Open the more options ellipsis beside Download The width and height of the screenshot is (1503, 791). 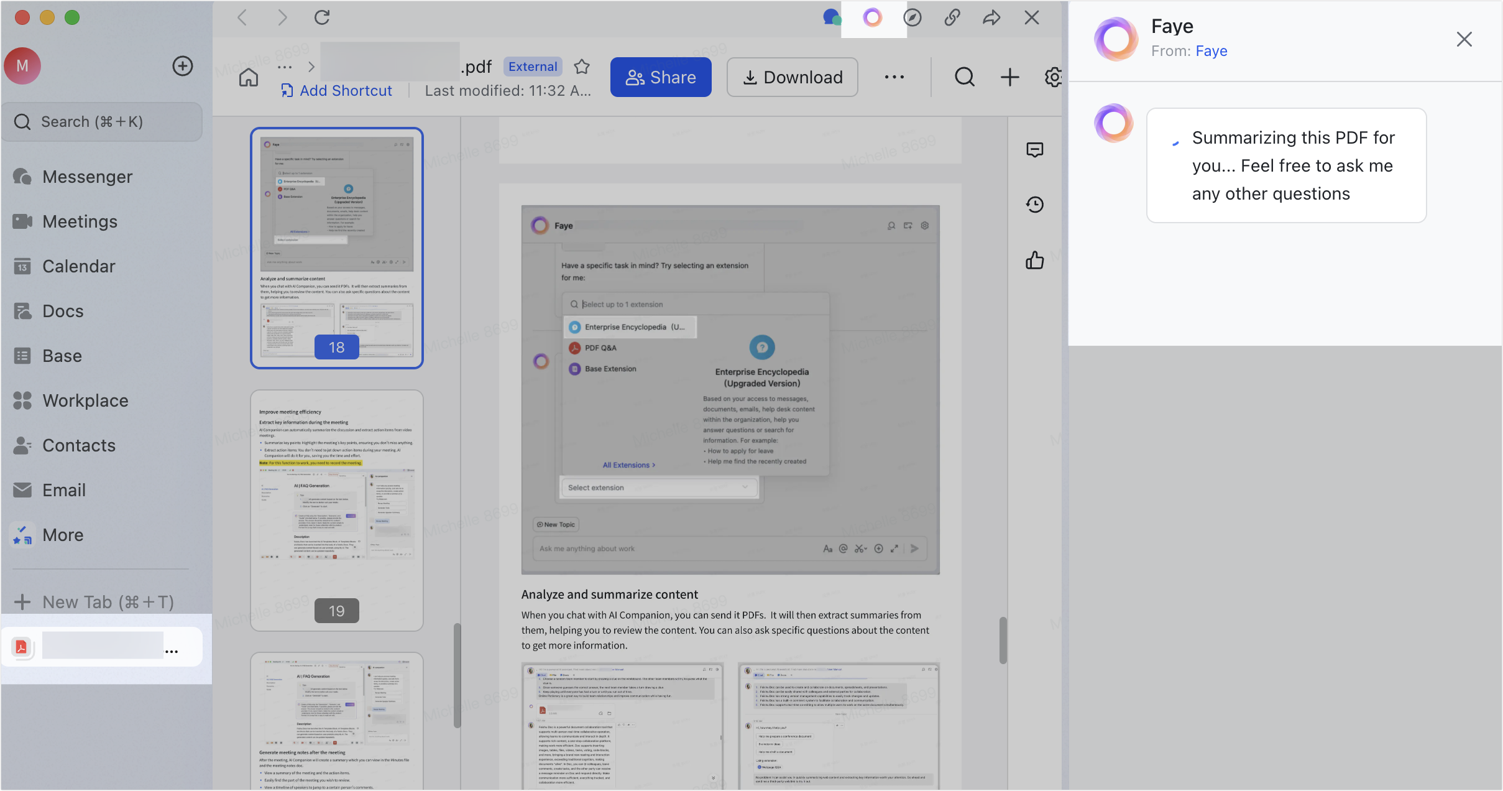[x=894, y=77]
